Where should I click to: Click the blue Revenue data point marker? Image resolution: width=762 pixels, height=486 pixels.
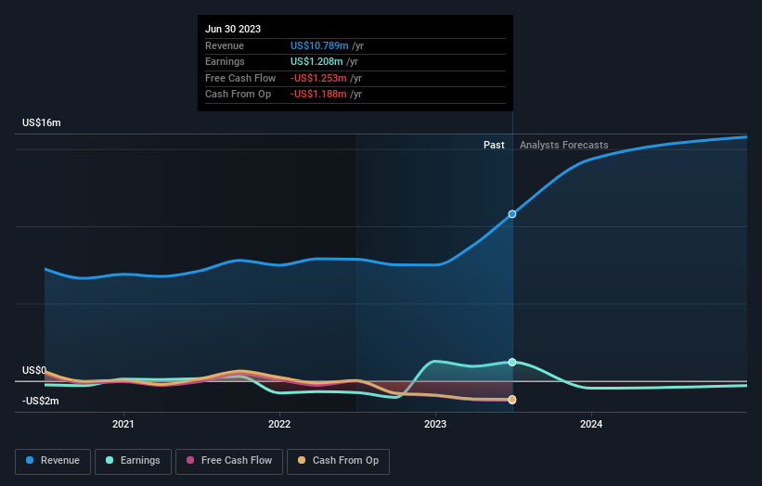[x=512, y=214]
